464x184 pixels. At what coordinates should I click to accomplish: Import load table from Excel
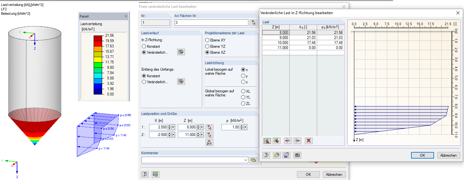[x=277, y=141]
